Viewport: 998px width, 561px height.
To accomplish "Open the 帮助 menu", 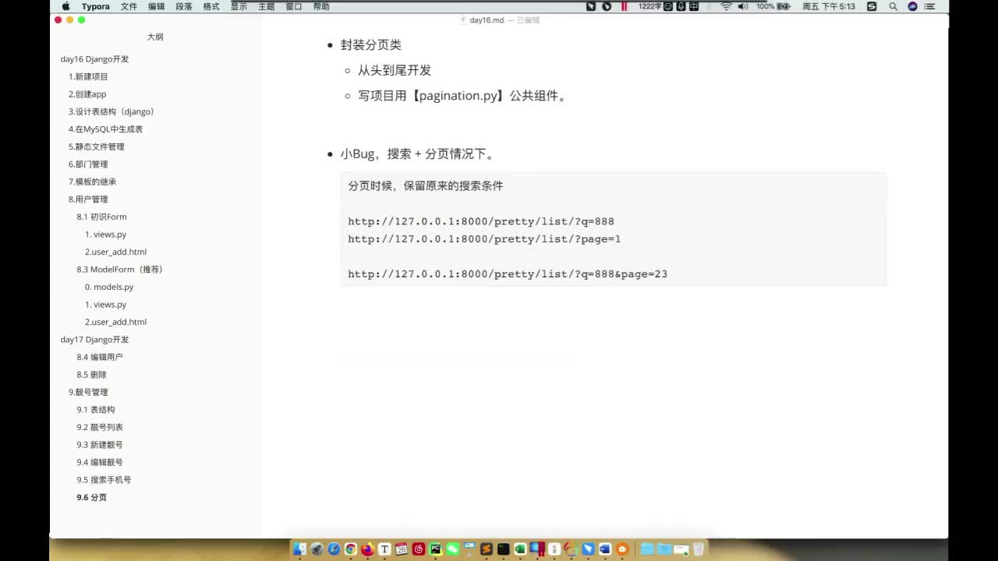I will click(x=321, y=6).
